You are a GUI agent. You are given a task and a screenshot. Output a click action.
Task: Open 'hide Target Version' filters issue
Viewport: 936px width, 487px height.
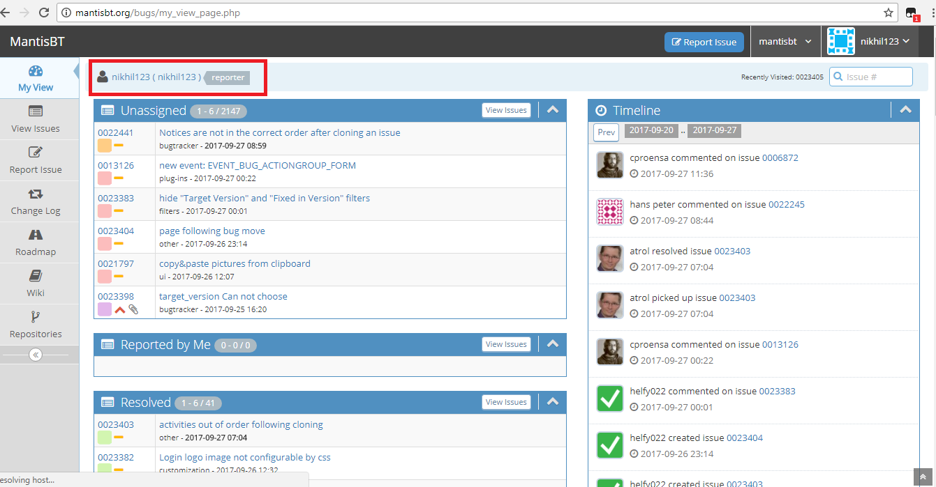(265, 198)
